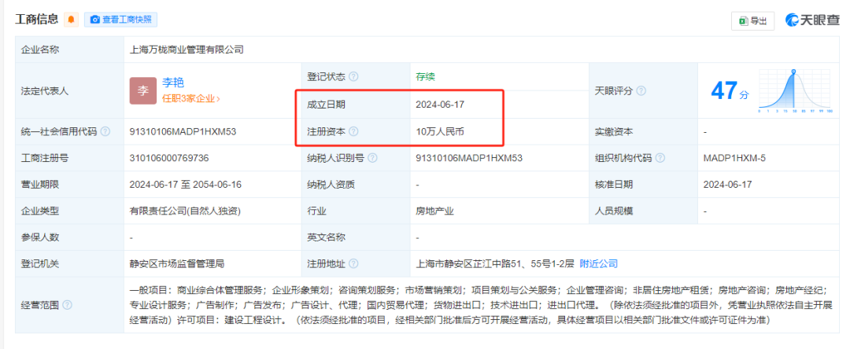This screenshot has height=349, width=850.
Task: Select business term 2024-06-17 至 2054-06-16
Action: [186, 185]
